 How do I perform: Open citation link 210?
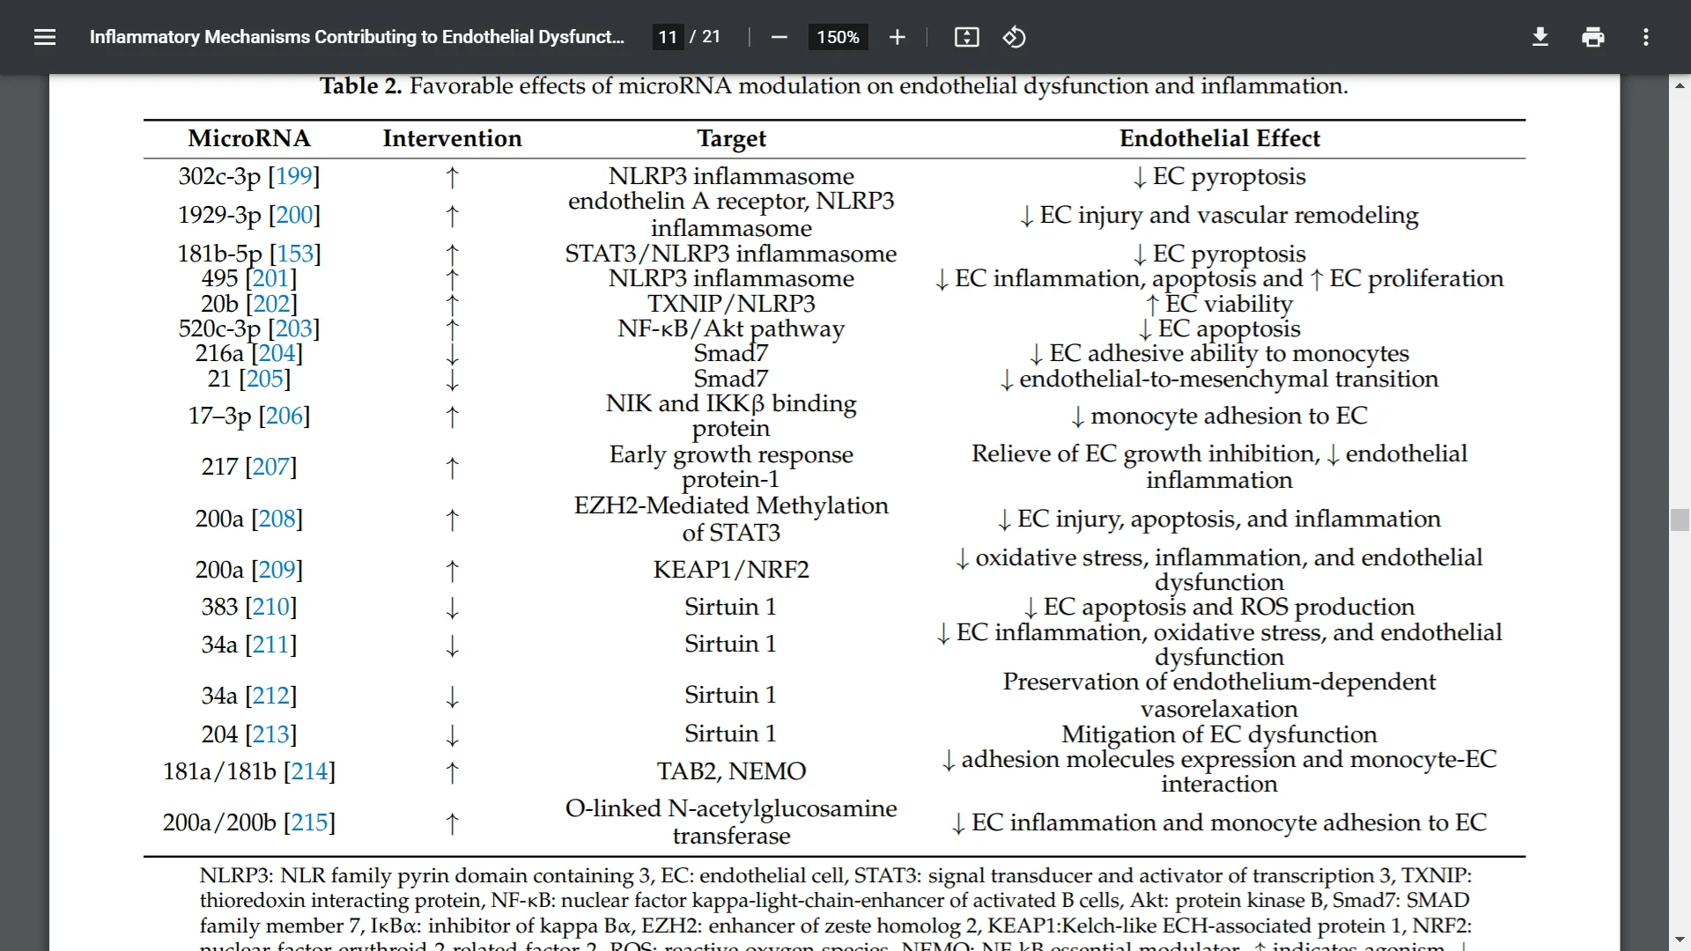click(271, 607)
